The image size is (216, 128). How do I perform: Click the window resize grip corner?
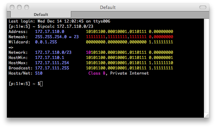(x=207, y=115)
